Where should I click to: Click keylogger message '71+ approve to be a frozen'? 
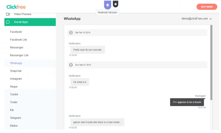(187, 102)
